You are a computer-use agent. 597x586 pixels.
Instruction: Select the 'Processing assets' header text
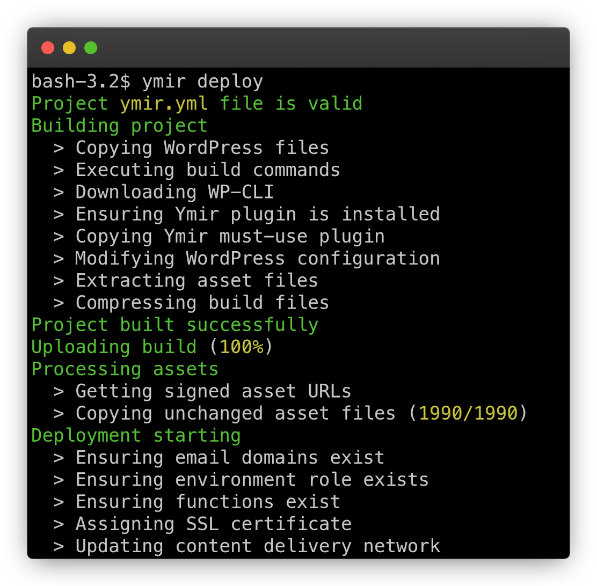click(x=125, y=369)
